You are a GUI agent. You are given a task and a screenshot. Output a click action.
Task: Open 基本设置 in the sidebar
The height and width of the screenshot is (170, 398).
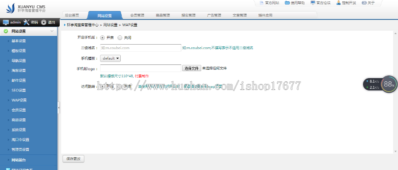click(x=19, y=41)
